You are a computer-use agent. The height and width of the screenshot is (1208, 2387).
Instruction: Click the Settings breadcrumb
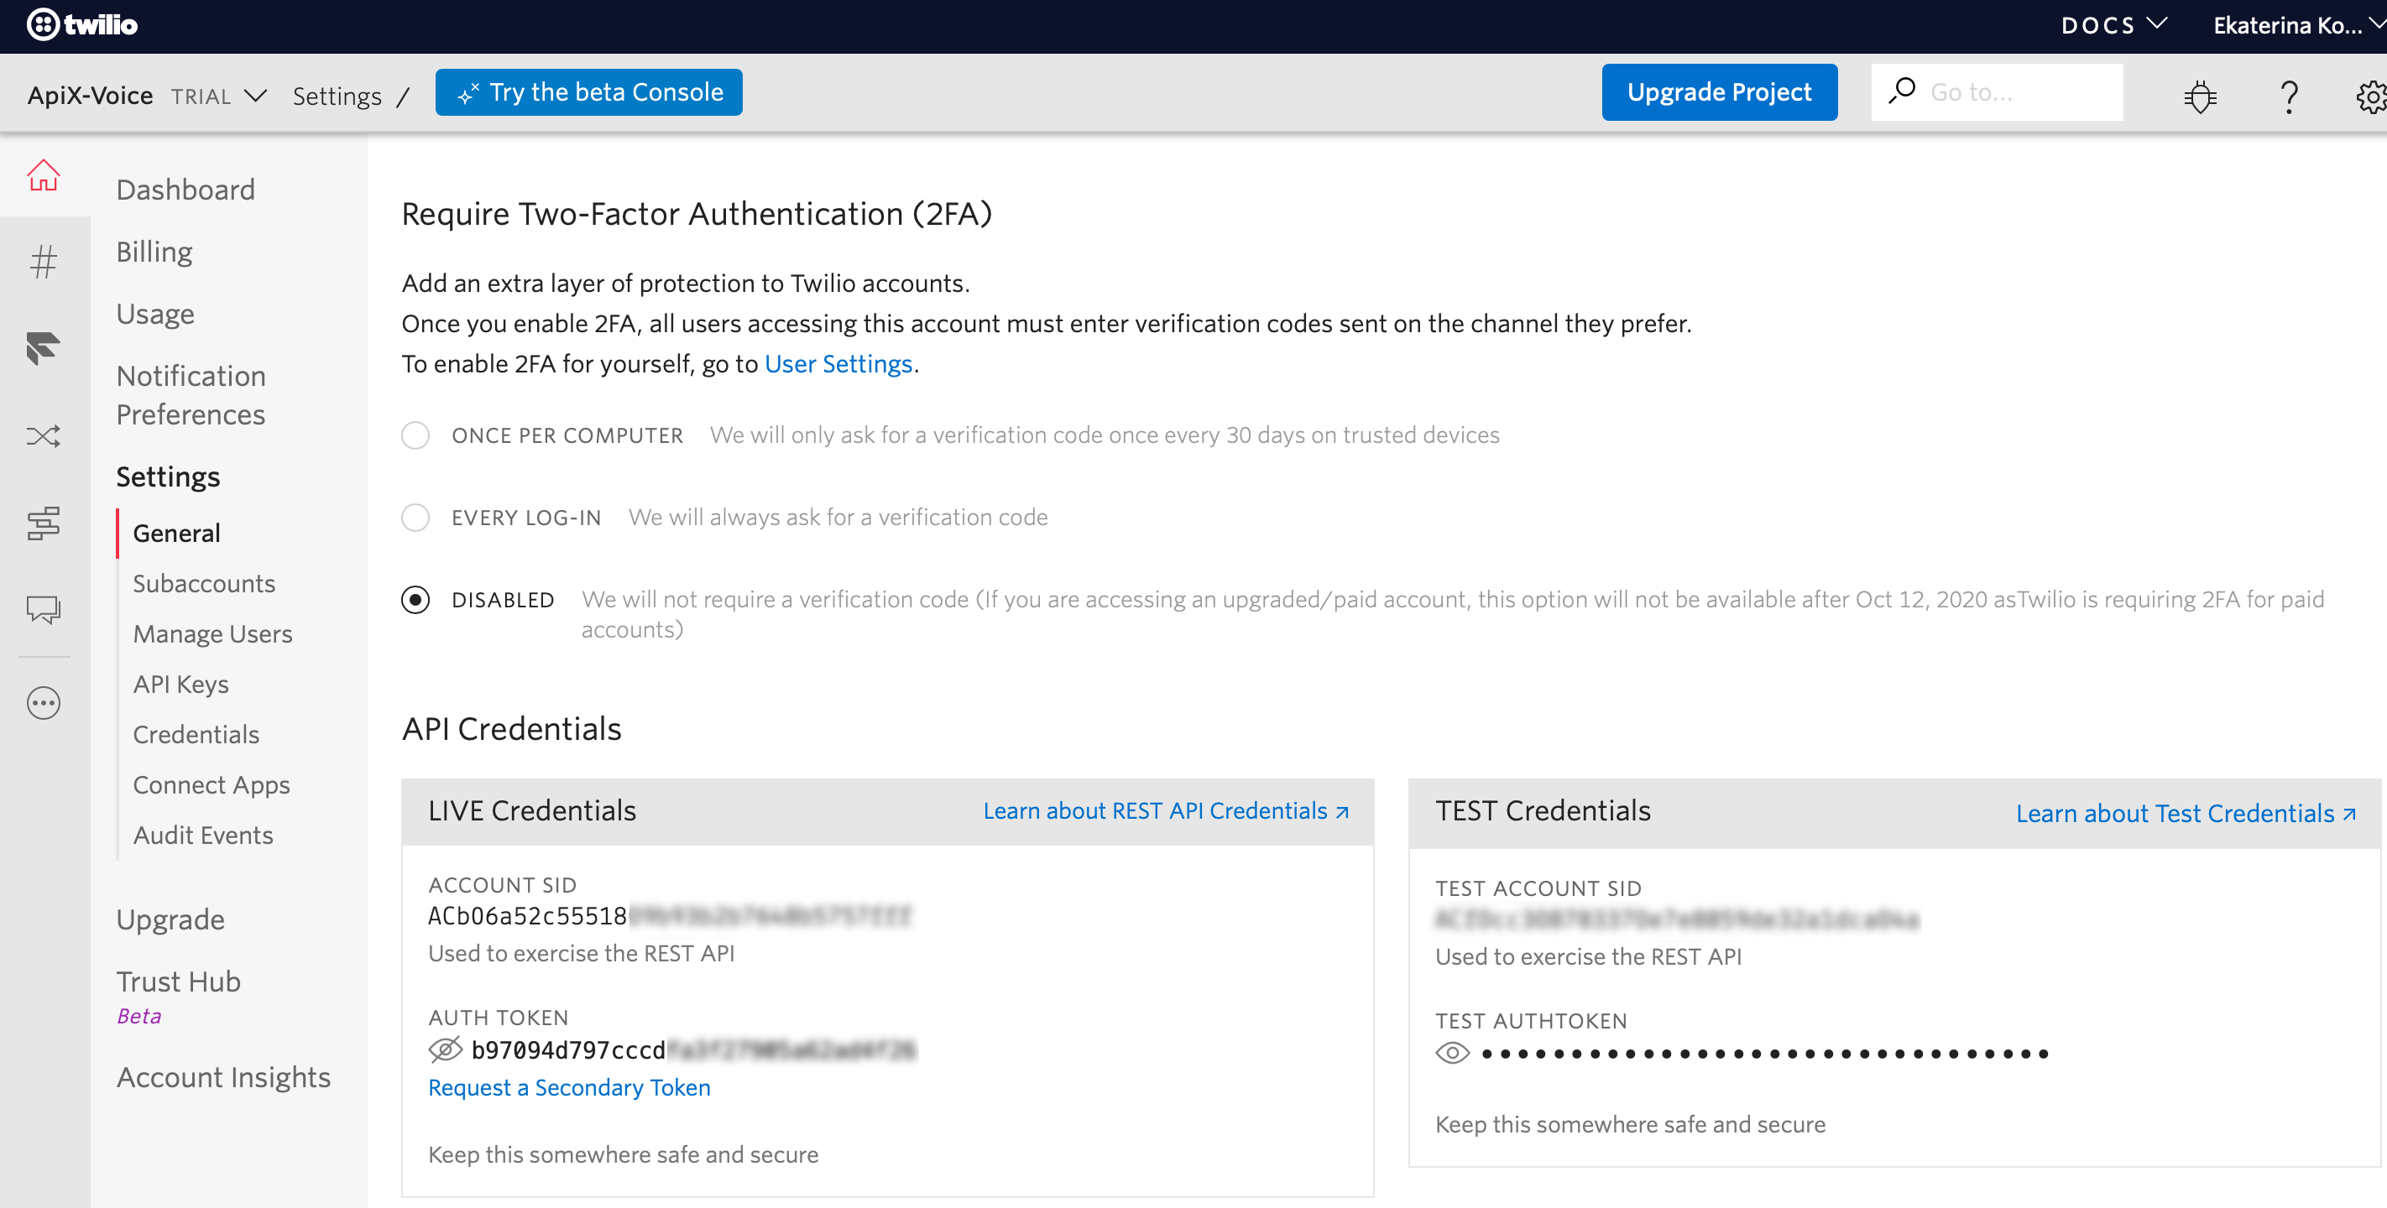[x=337, y=96]
